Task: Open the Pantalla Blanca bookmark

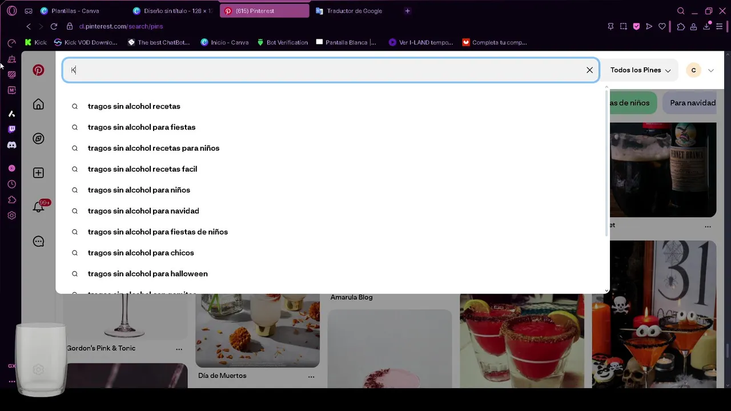Action: (x=346, y=42)
